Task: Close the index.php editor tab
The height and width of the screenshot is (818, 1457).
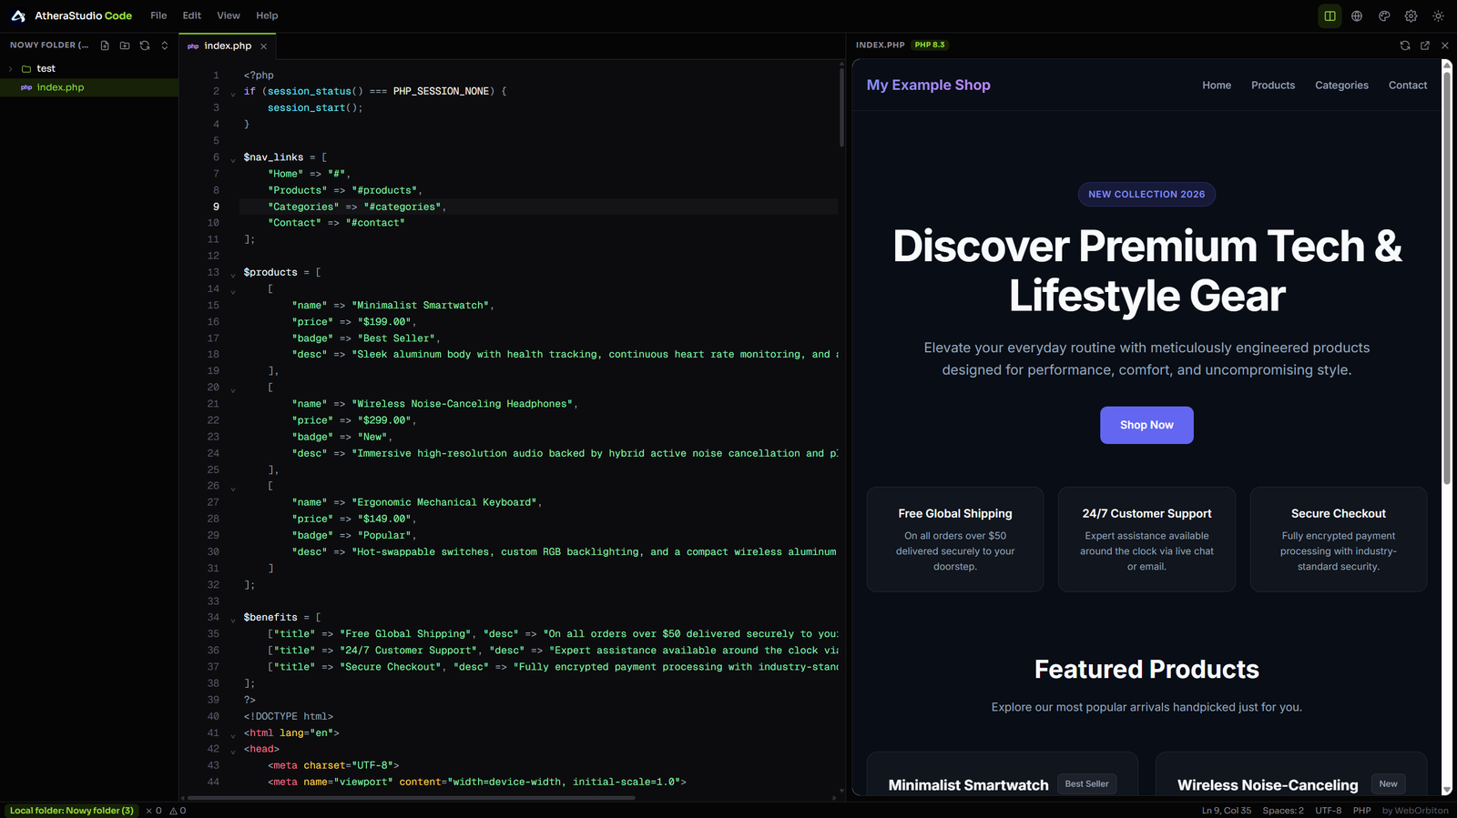Action: tap(264, 46)
